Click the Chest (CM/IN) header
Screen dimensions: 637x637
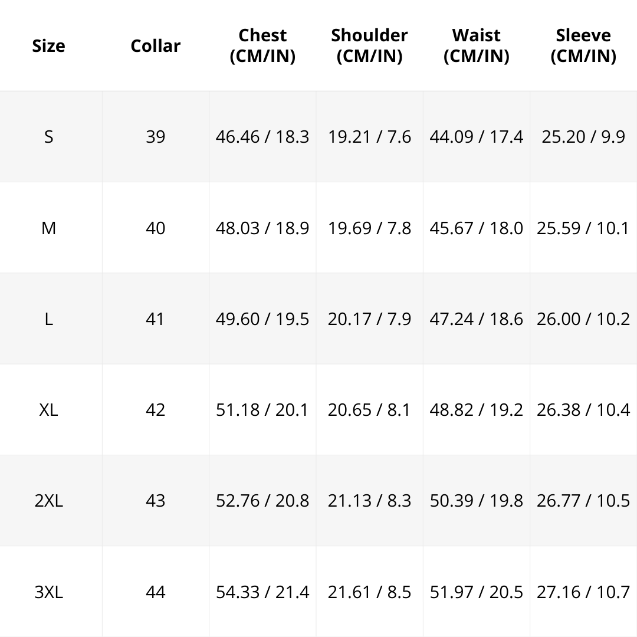pos(262,45)
